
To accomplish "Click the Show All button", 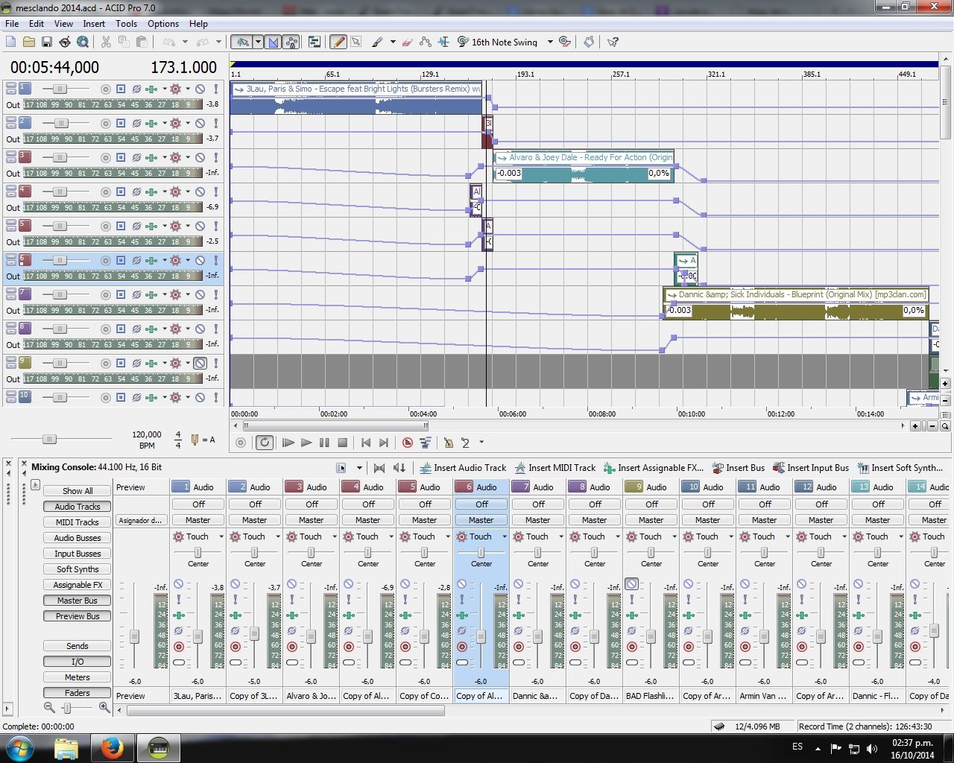I will 77,491.
